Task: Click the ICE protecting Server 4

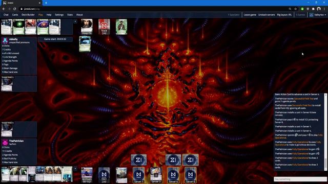Action: tap(173, 160)
